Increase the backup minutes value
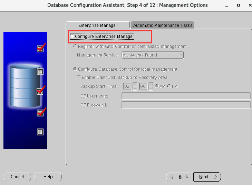Screen dimensions: 252x185 click(151, 84)
